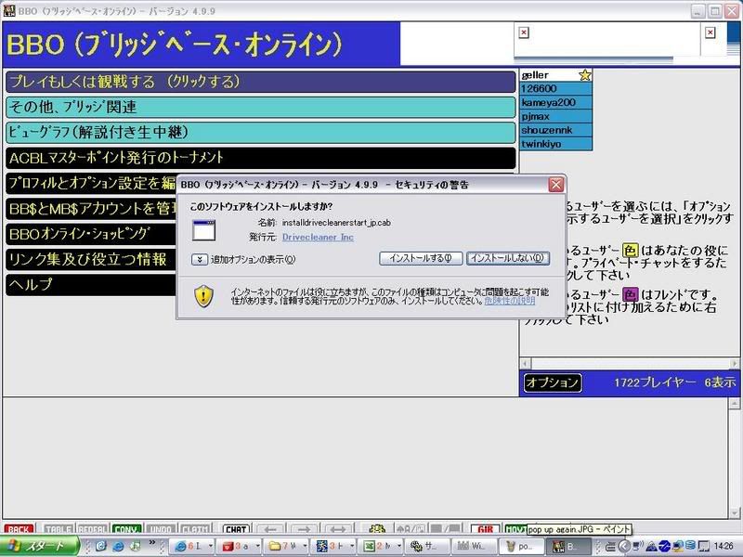The width and height of the screenshot is (743, 557).
Task: Open the Internet Explorer taskbar group dropdown
Action: 211,546
